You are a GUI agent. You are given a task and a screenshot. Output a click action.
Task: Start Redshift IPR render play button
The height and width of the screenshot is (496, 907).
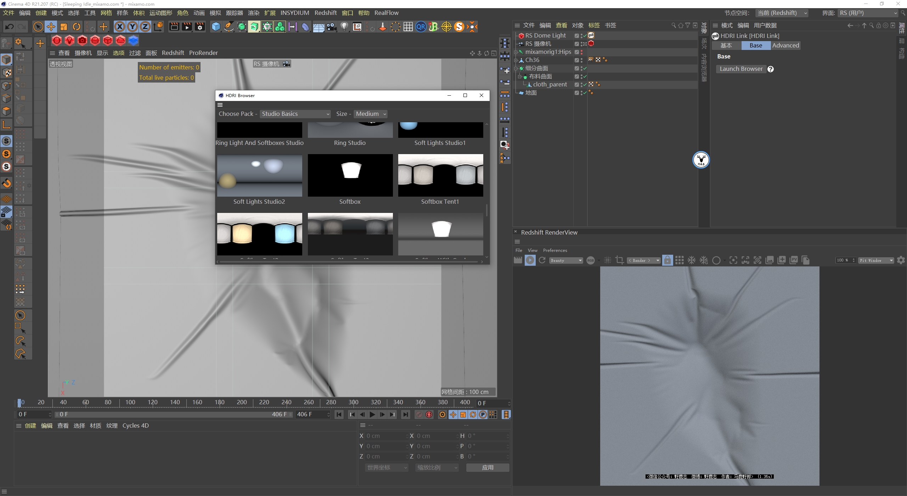(x=530, y=260)
